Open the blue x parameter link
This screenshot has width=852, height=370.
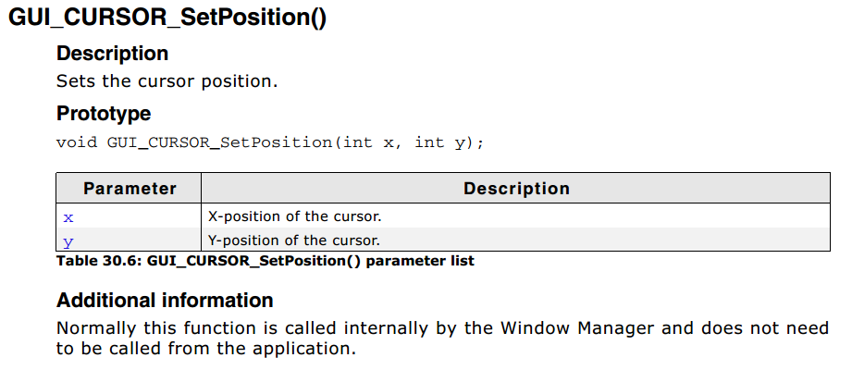pos(68,218)
